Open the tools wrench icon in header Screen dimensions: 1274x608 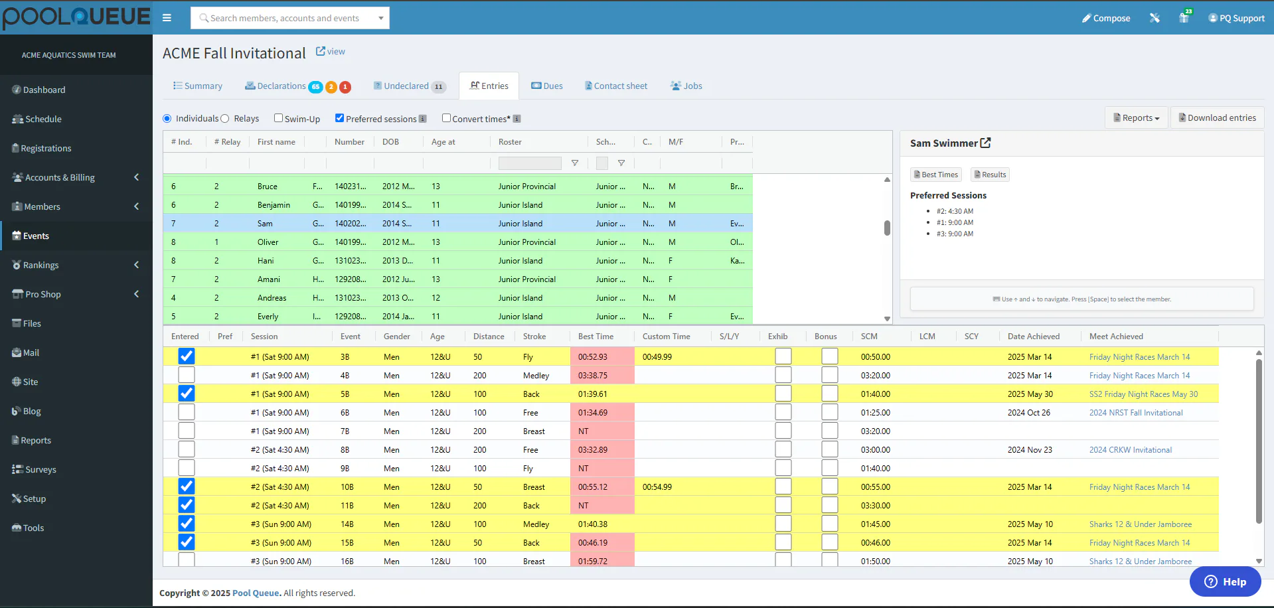tap(1155, 18)
